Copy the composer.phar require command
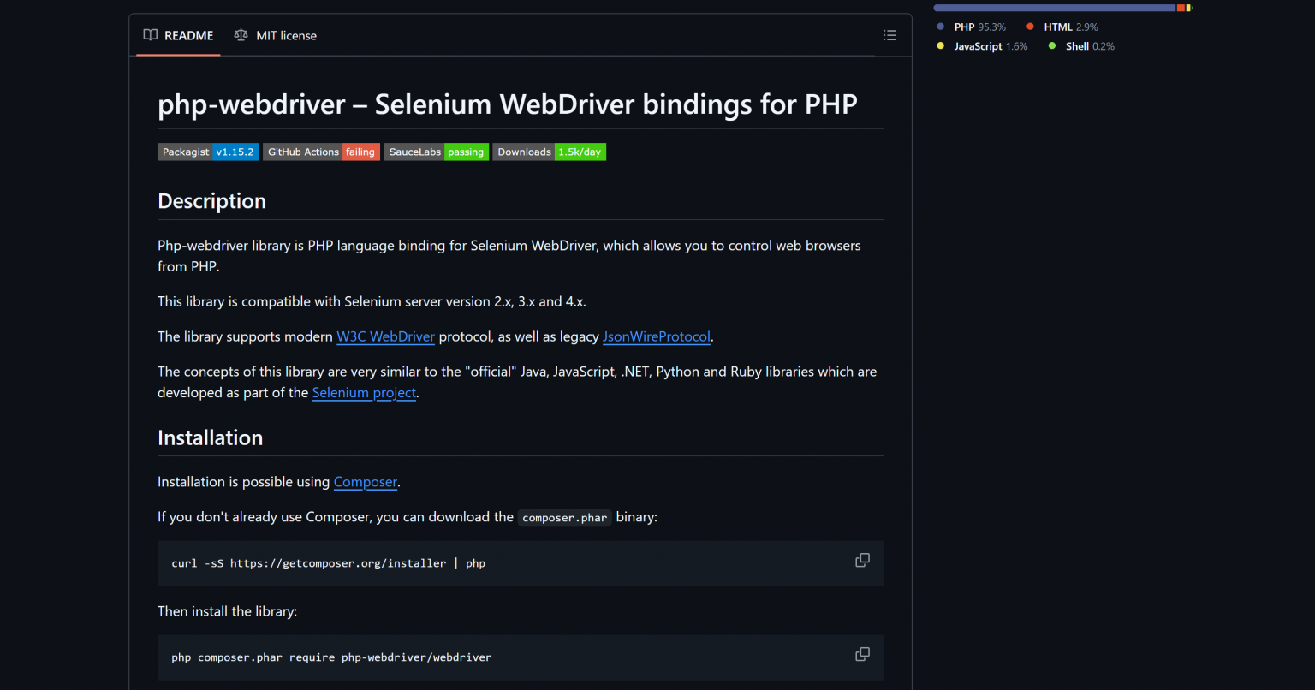 pyautogui.click(x=862, y=654)
